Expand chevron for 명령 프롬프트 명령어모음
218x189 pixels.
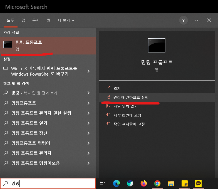tap(88, 163)
